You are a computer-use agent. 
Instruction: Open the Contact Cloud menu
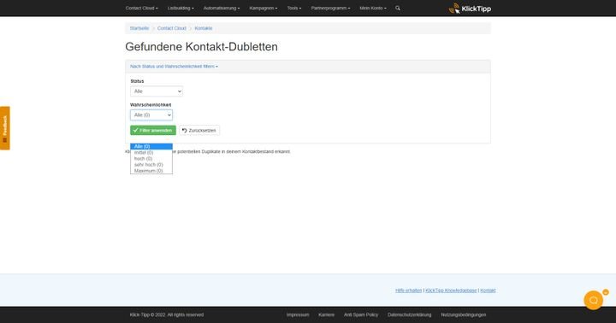click(141, 9)
